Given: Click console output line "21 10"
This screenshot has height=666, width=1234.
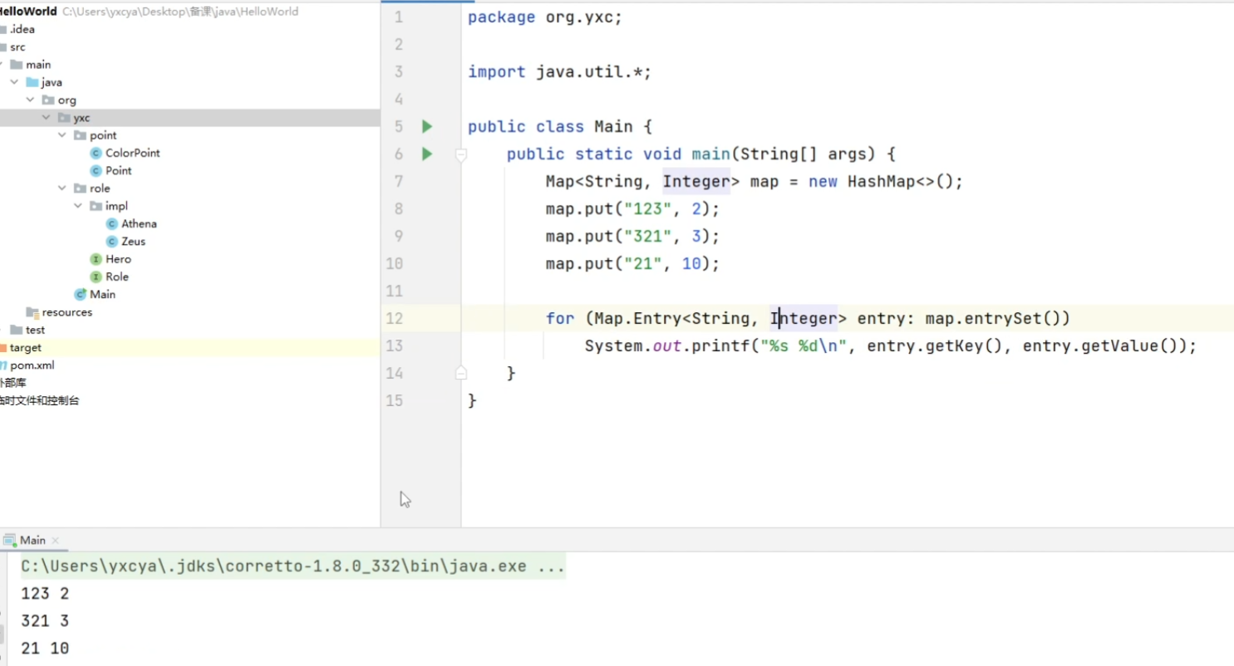Looking at the screenshot, I should coord(45,649).
